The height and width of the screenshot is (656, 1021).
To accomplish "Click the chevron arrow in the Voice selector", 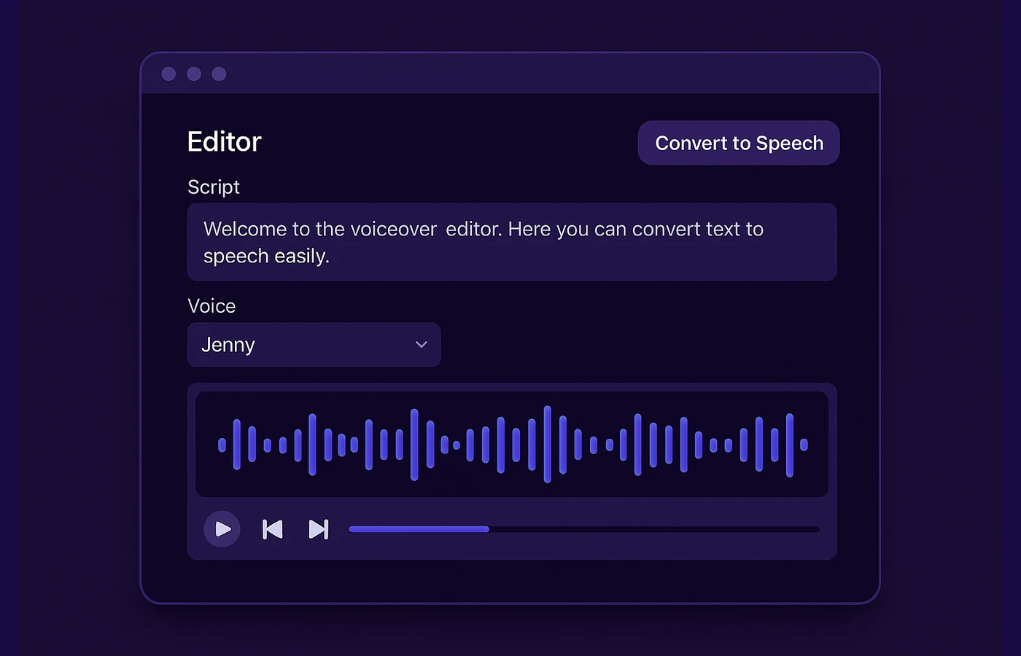I will [x=421, y=344].
